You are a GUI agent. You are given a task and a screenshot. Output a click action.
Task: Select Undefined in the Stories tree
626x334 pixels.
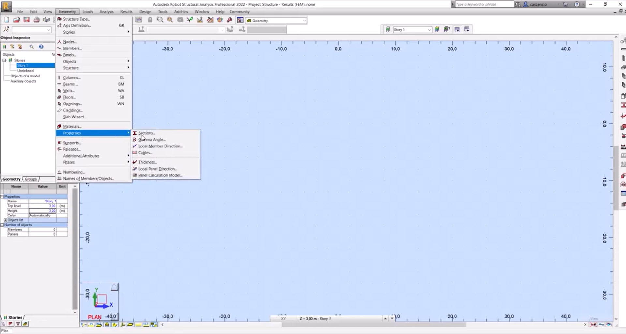(25, 71)
